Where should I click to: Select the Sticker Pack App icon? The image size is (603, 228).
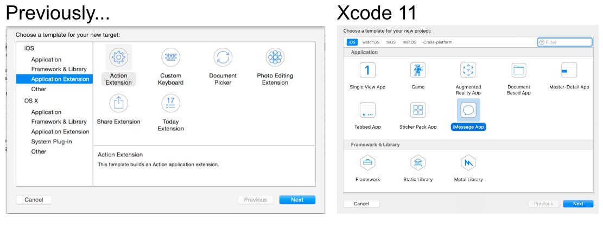click(417, 110)
